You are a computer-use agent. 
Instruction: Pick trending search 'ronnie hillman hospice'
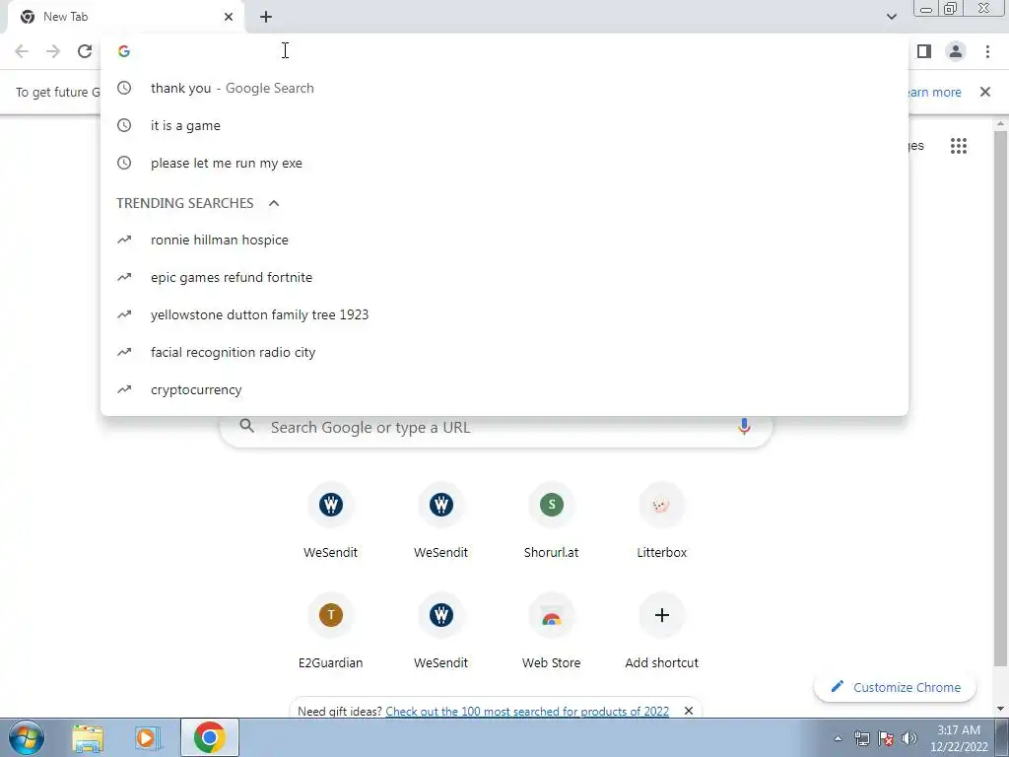[504, 240]
